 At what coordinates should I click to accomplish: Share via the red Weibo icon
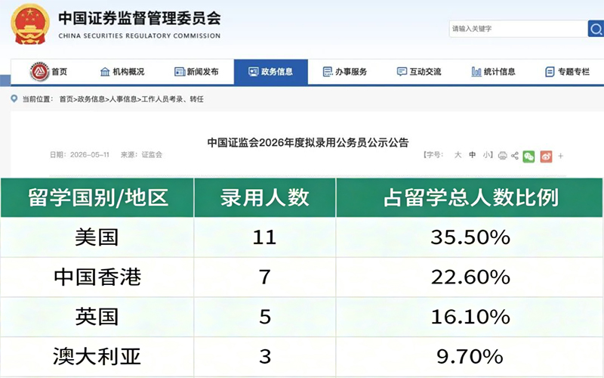pyautogui.click(x=546, y=156)
